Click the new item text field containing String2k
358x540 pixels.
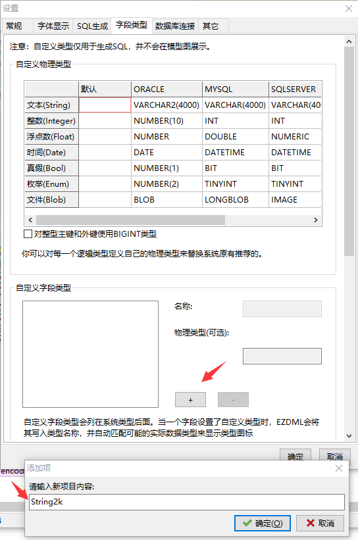(187, 502)
